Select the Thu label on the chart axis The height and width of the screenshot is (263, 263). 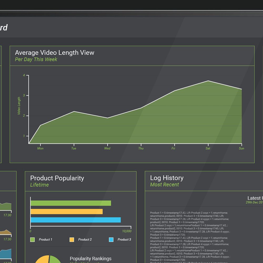click(141, 148)
